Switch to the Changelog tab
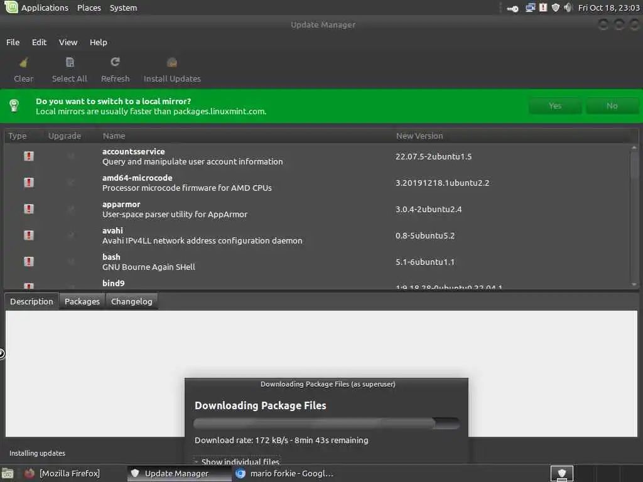Screen dimensions: 643x482 [x=132, y=301]
